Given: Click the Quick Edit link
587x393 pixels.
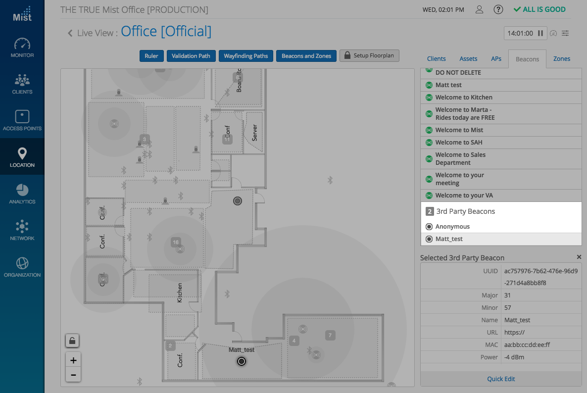Looking at the screenshot, I should pos(500,379).
